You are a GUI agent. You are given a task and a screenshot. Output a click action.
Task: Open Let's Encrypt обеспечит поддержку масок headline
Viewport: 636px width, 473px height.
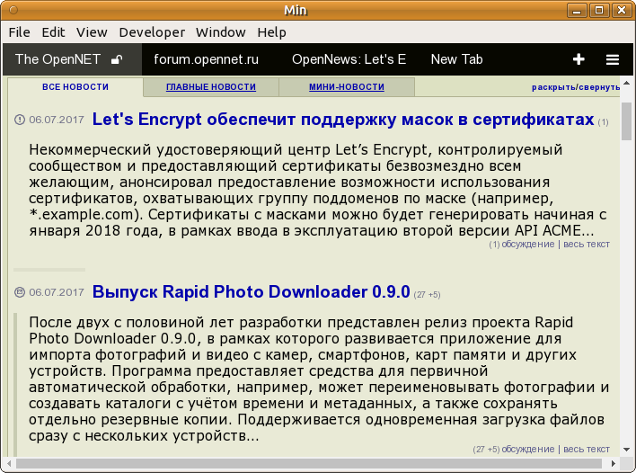343,120
